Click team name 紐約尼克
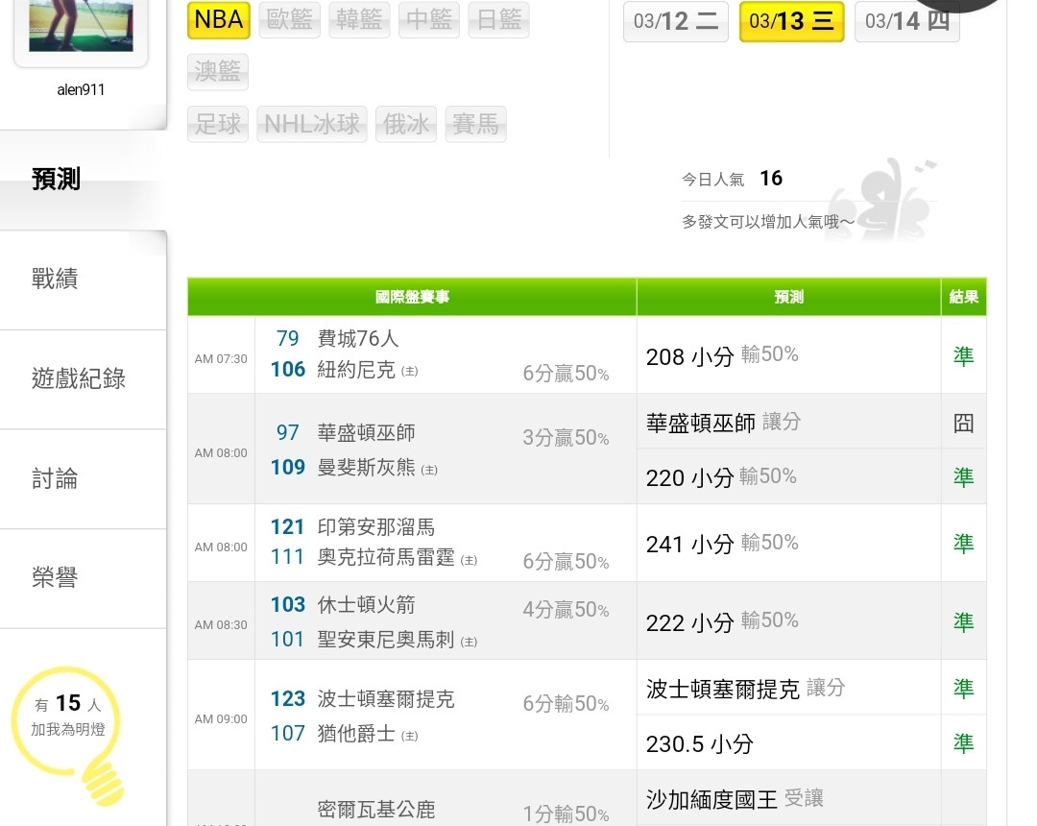This screenshot has height=826, width=1037. point(356,370)
